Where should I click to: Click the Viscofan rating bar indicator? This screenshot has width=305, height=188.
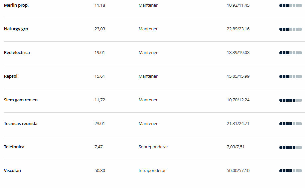(291, 171)
